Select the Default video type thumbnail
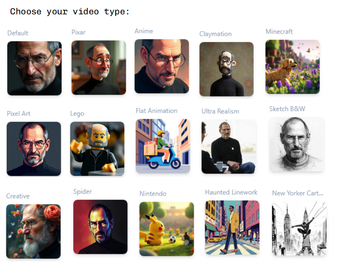Image resolution: width=339 pixels, height=269 pixels. (34, 68)
